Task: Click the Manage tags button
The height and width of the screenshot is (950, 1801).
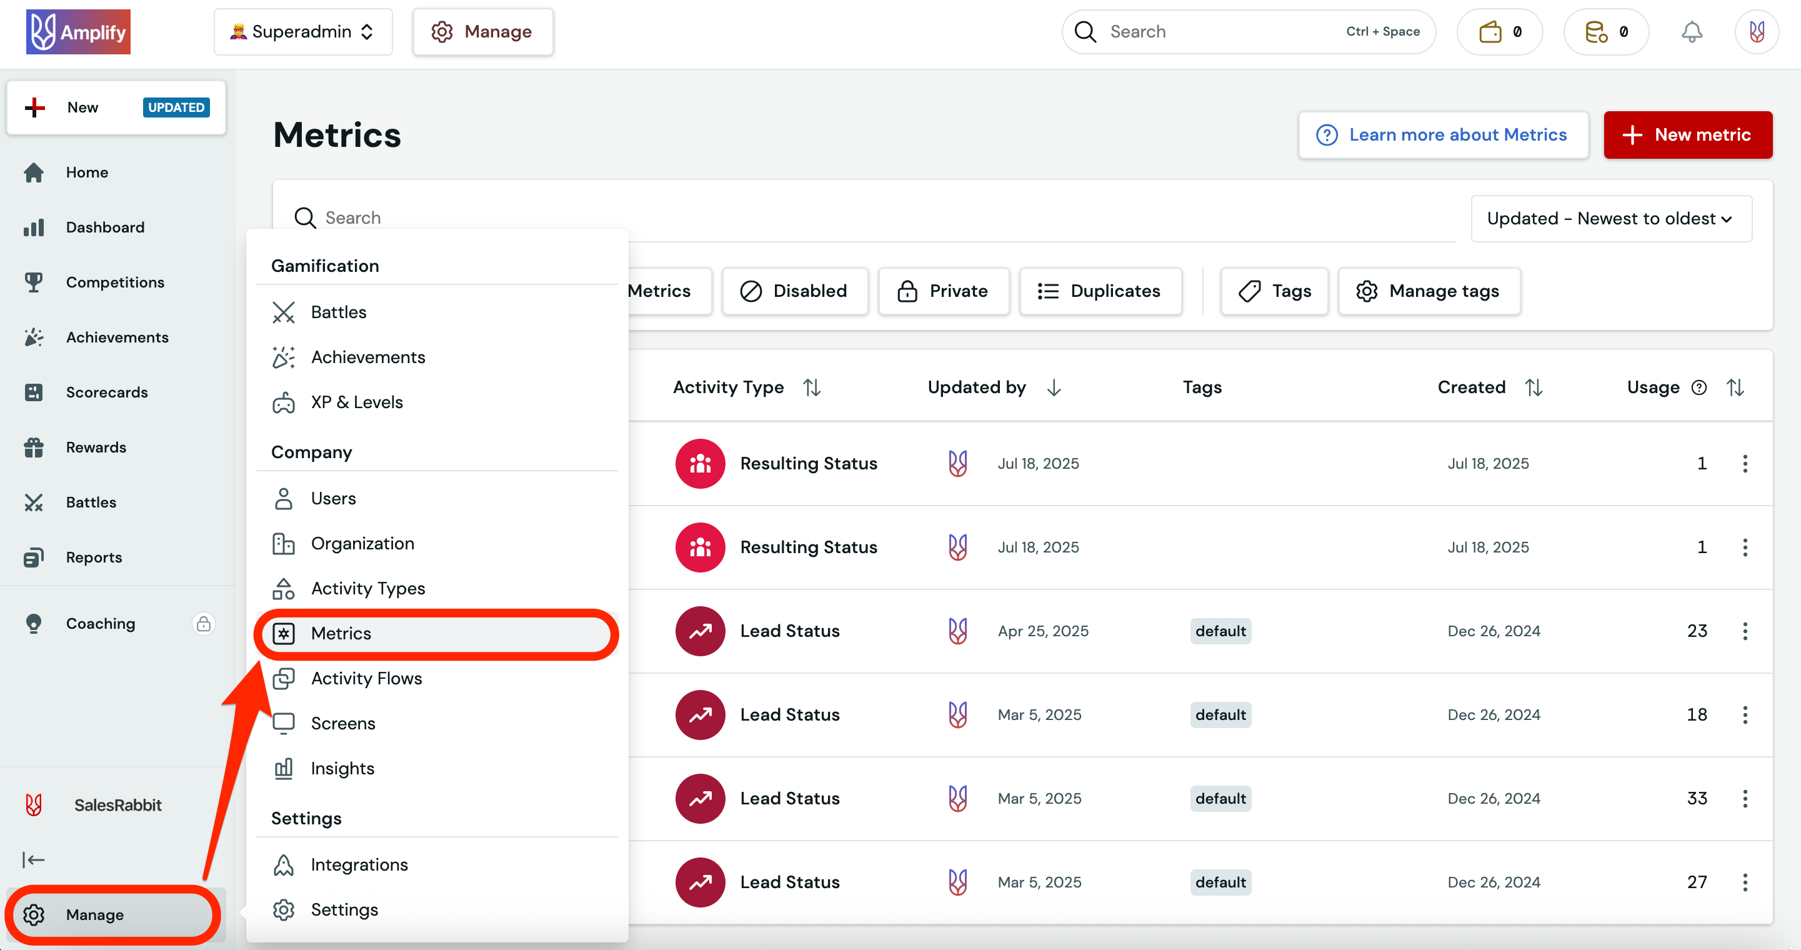Action: pyautogui.click(x=1429, y=291)
